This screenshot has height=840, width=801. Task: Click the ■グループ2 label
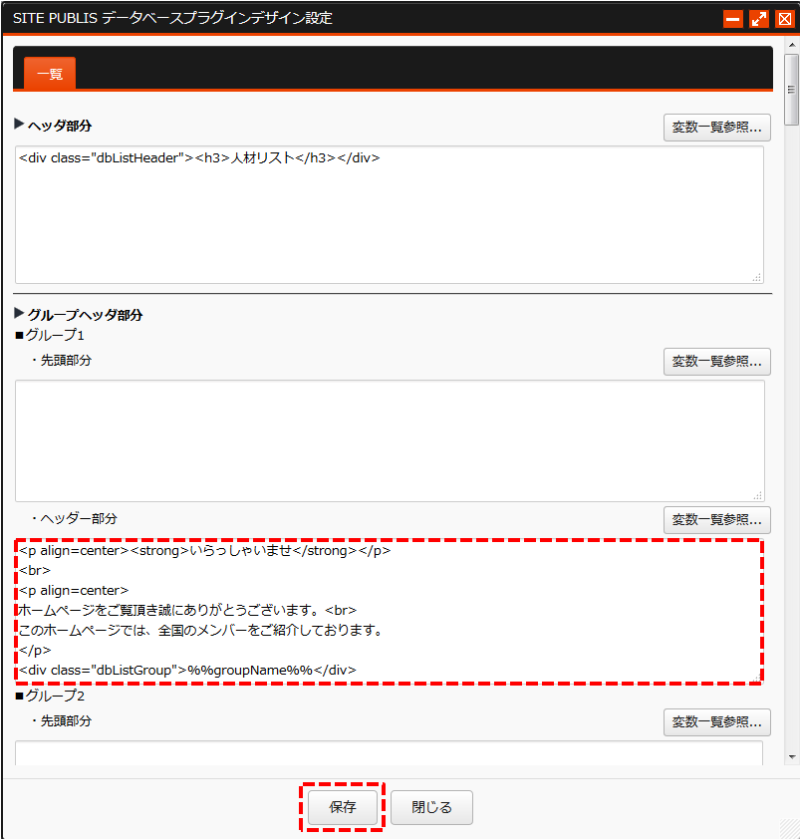pos(50,696)
